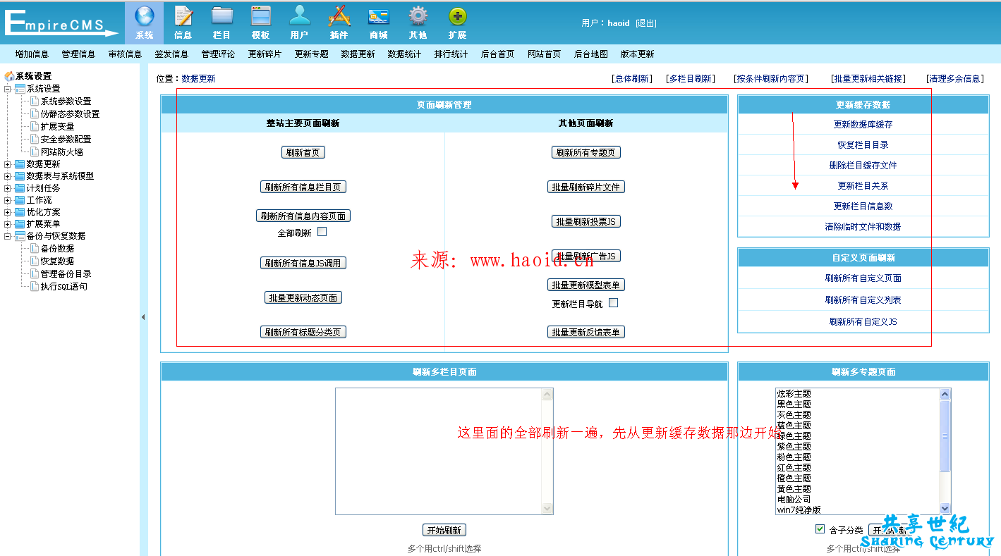1001x556 pixels.
Task: Open the 后台首页 menu item
Action: point(499,53)
